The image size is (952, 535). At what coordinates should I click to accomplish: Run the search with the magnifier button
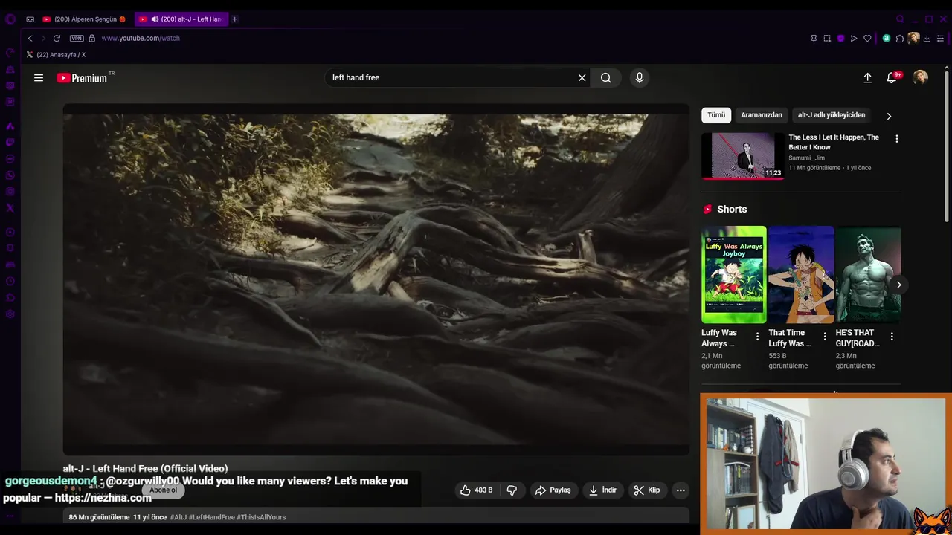[x=605, y=77]
